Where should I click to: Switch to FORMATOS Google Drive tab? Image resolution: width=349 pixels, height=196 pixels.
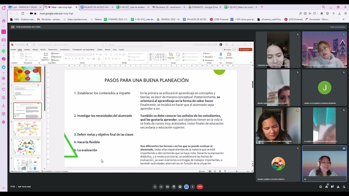(205, 7)
